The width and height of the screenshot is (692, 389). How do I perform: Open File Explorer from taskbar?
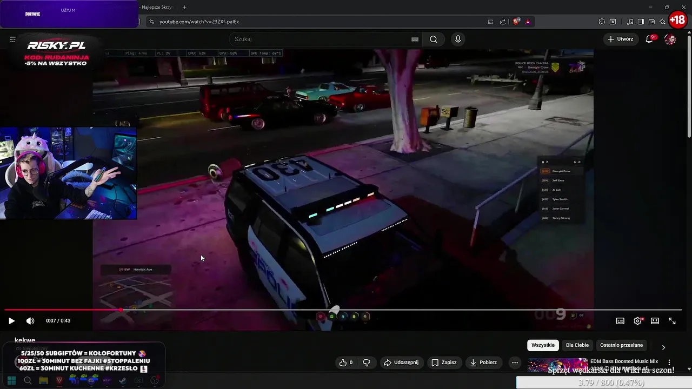pyautogui.click(x=43, y=380)
